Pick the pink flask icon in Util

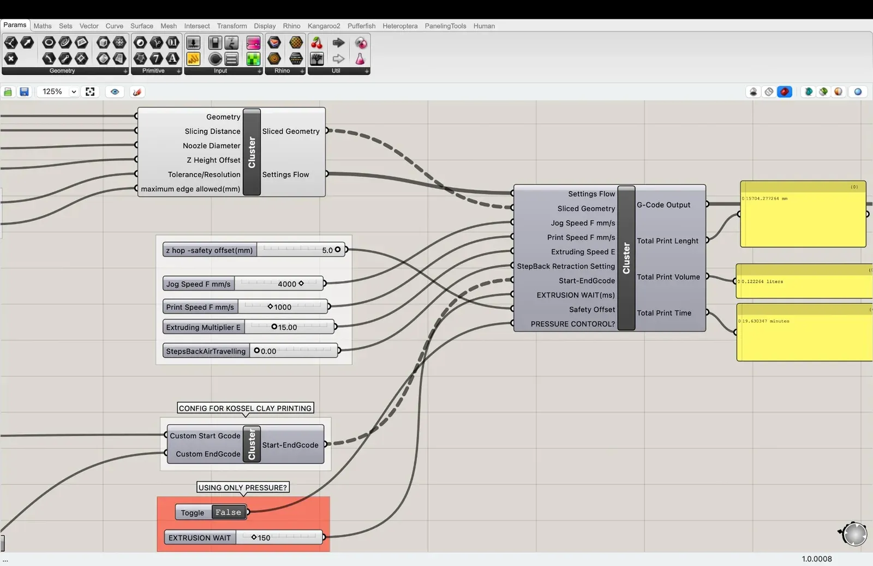[360, 58]
